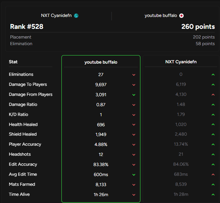Click green up arrow for NXT Cyanidefn Time Alive
This screenshot has height=203, width=220.
(213, 195)
